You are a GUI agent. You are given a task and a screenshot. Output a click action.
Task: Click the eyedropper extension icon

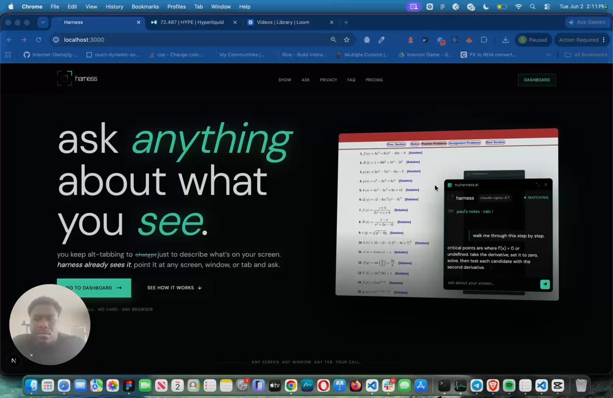point(381,40)
